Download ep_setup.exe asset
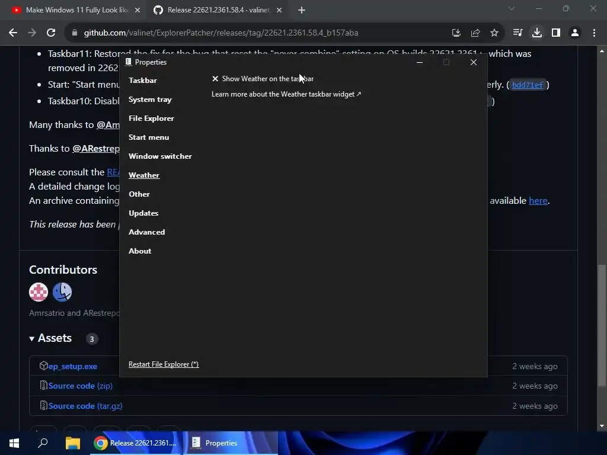Viewport: 607px width, 455px height. (x=73, y=366)
